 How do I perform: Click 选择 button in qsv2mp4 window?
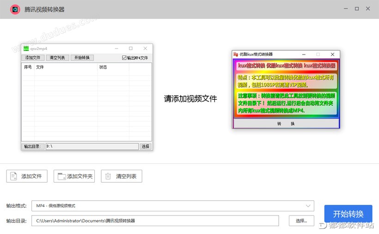pyautogui.click(x=146, y=147)
